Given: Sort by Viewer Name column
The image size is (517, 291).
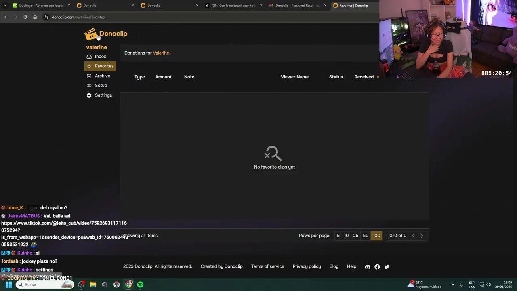Looking at the screenshot, I should click(x=294, y=77).
